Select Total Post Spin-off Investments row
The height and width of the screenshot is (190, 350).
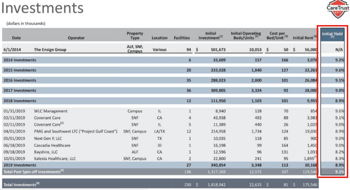[x=160, y=172]
